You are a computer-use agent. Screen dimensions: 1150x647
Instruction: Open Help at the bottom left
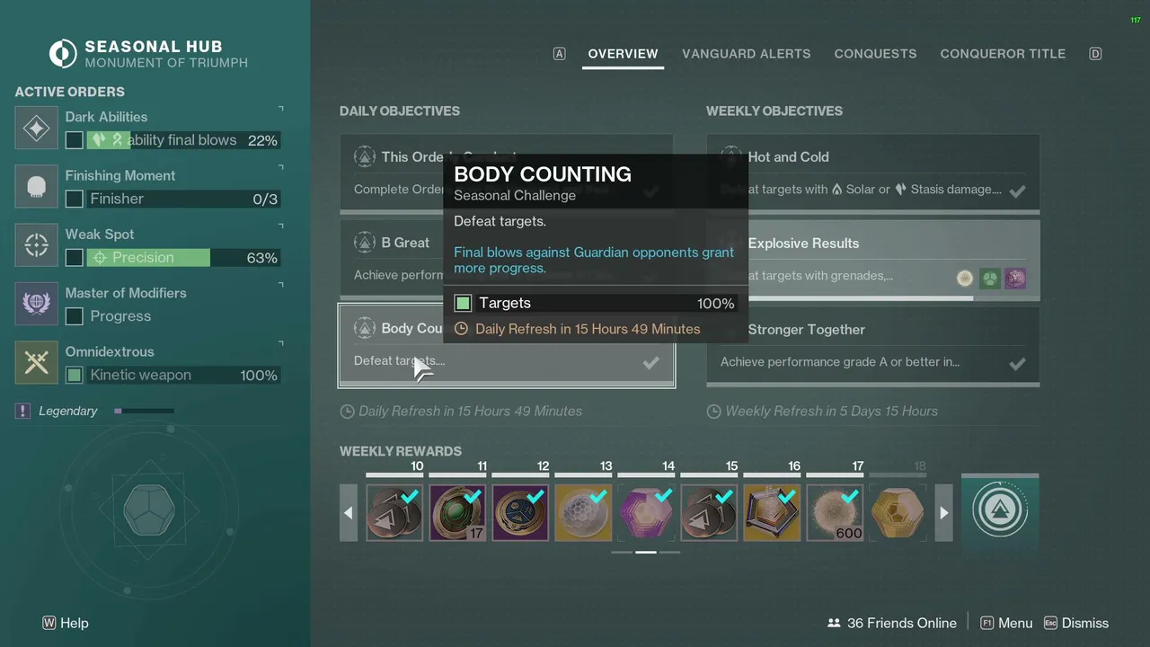(66, 623)
